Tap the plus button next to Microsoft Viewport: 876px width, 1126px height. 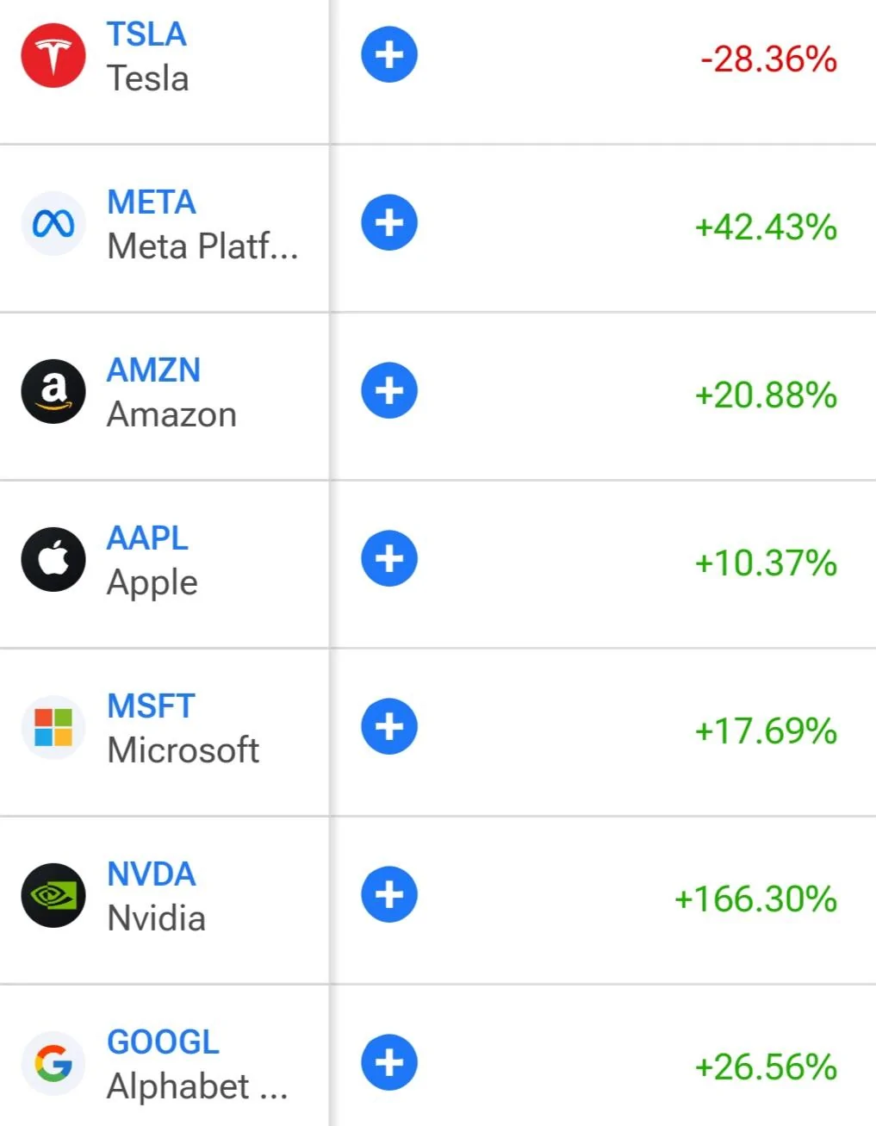pos(389,726)
